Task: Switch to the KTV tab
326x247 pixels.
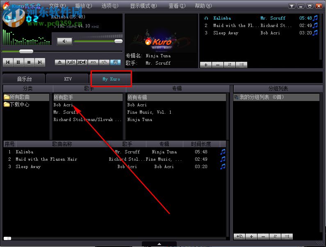Action: point(68,79)
